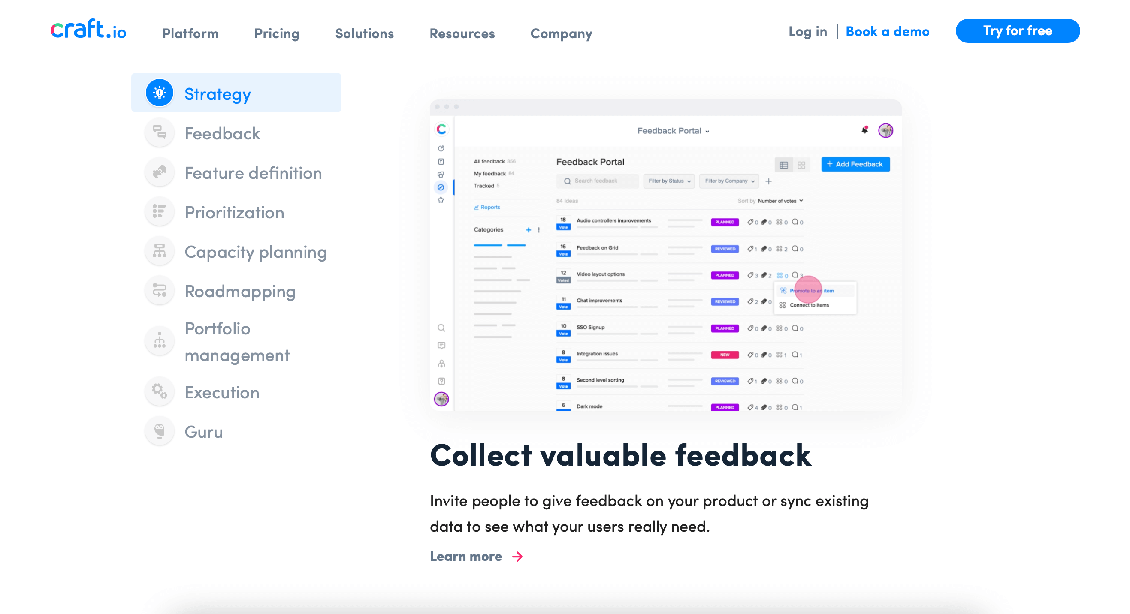Toggle the list view layout icon

(x=784, y=164)
